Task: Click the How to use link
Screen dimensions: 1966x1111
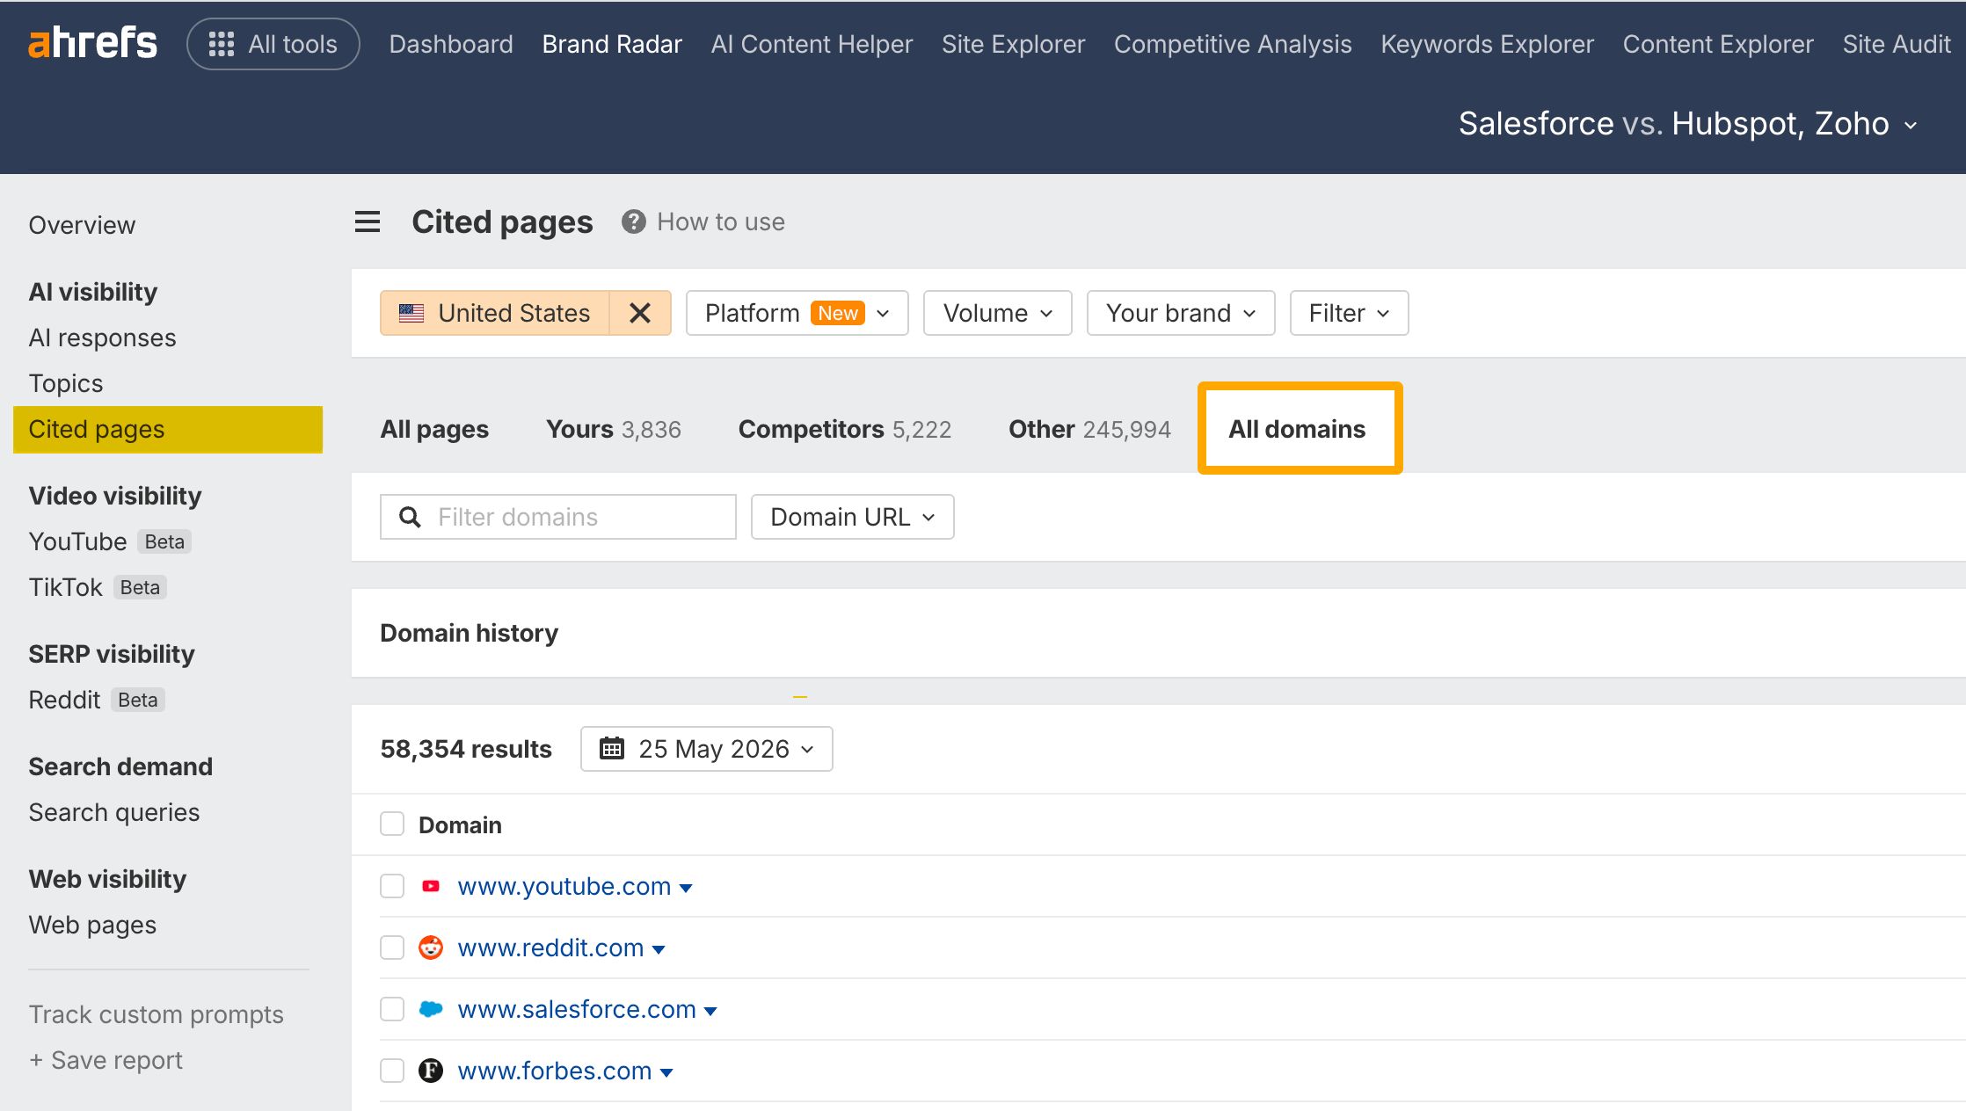Action: pos(721,221)
